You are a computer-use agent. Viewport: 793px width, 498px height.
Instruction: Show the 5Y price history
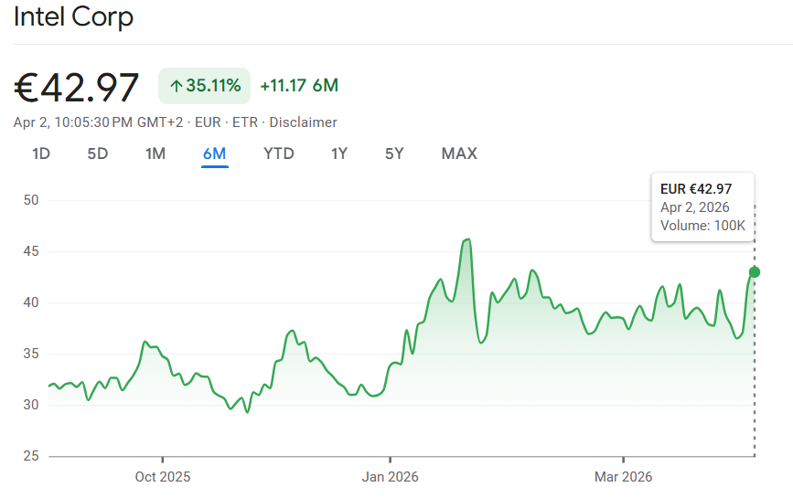(x=394, y=154)
